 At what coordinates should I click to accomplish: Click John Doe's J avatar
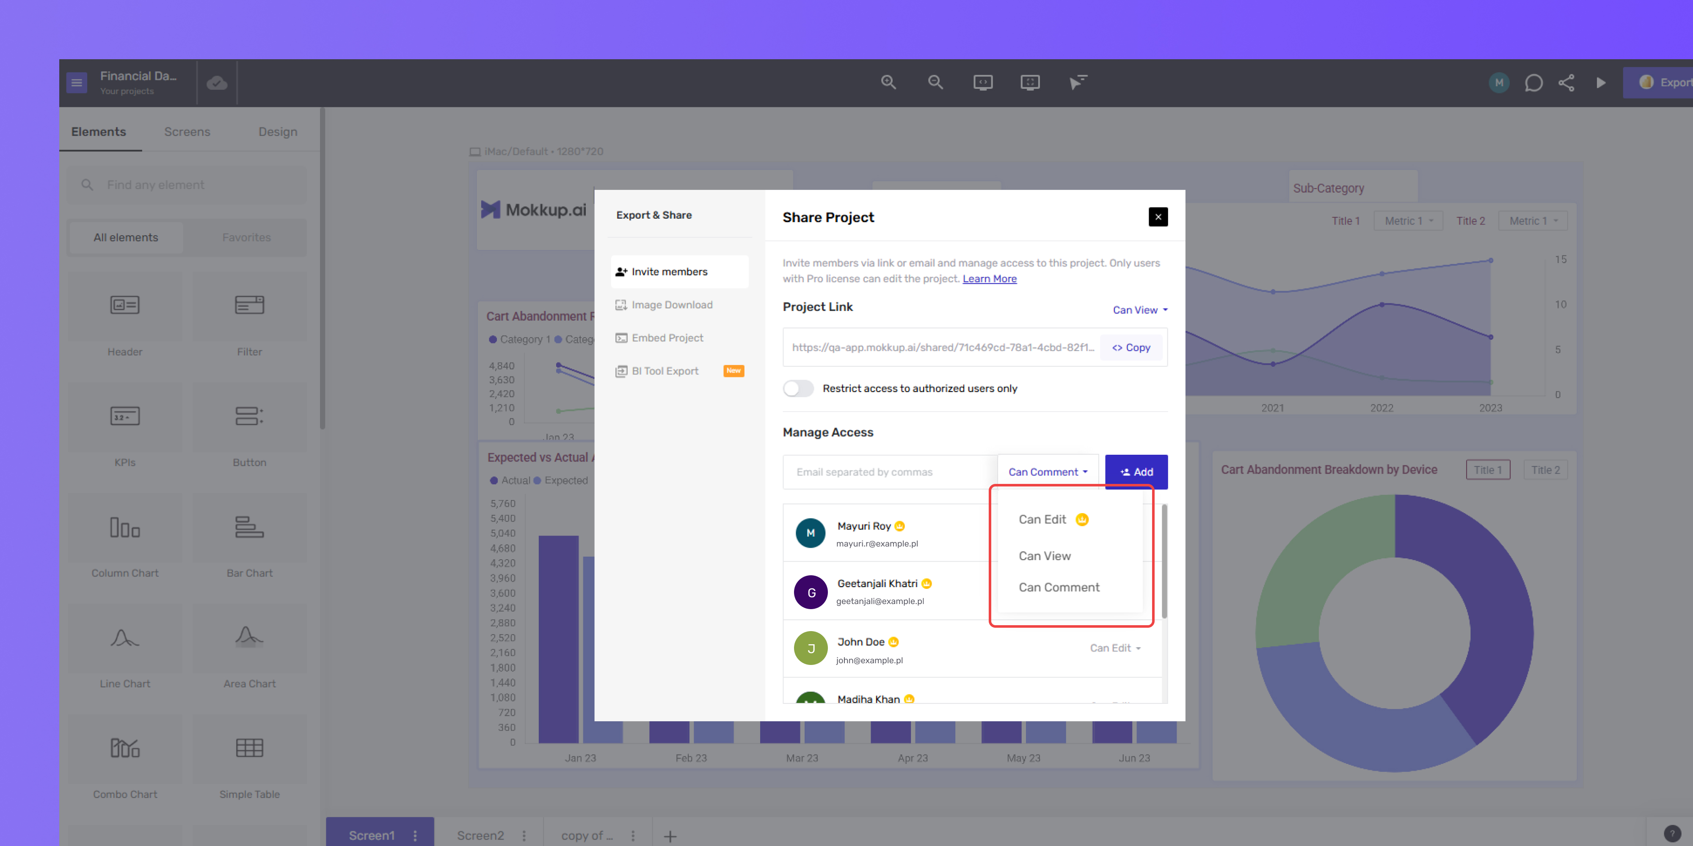click(811, 649)
